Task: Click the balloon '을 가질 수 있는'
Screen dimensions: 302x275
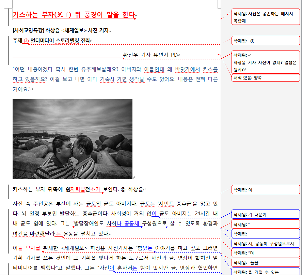Action: pyautogui.click(x=266, y=272)
